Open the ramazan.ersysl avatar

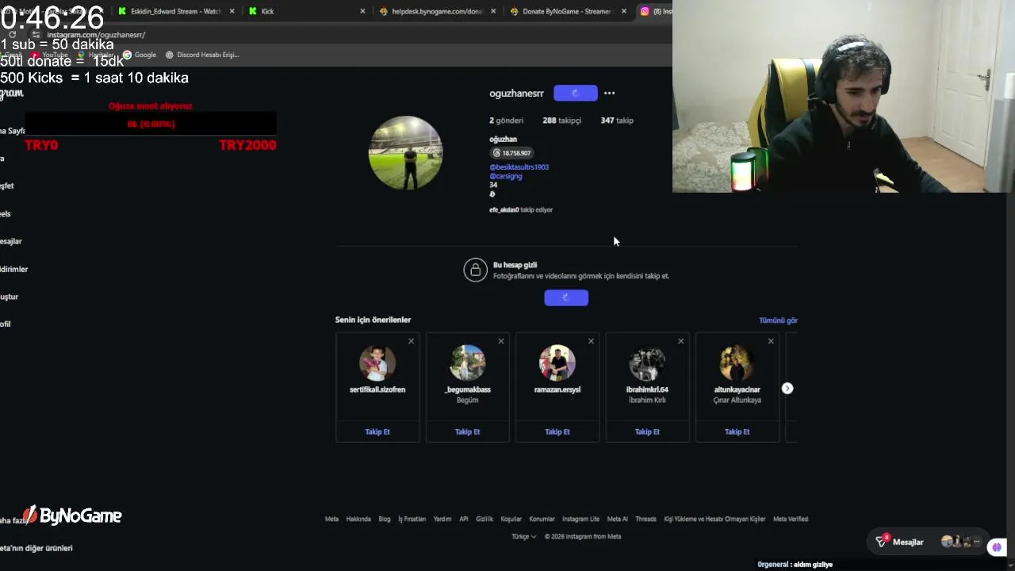[557, 362]
